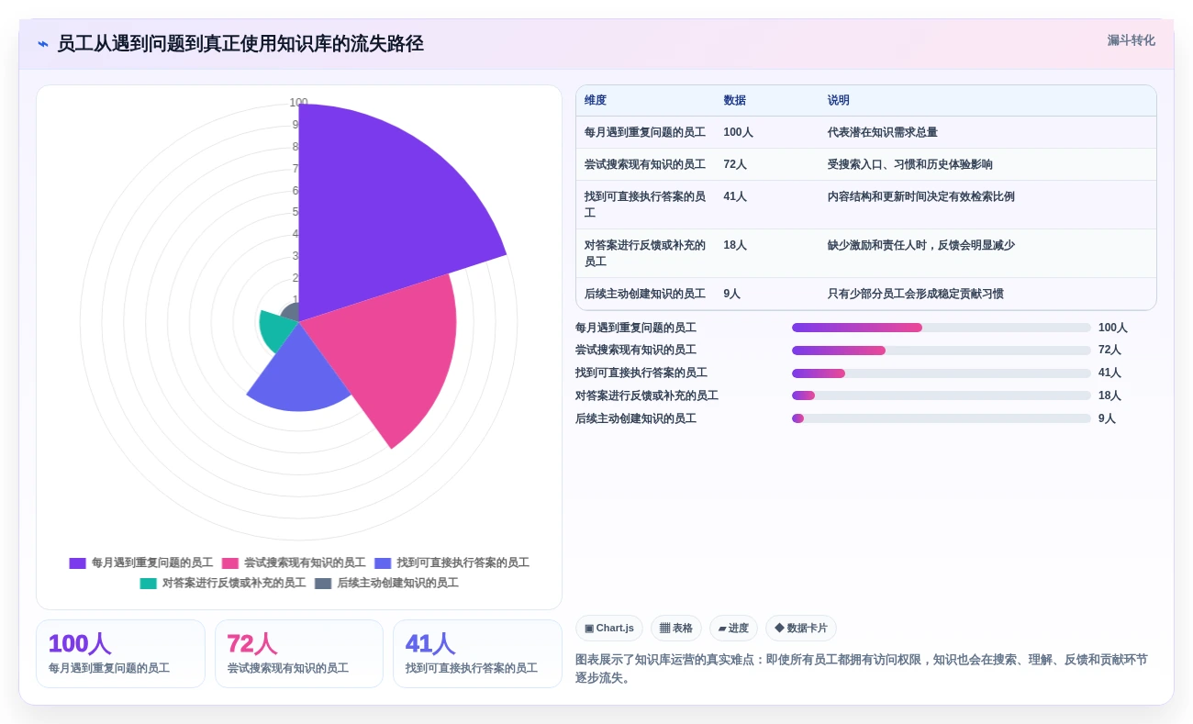Image resolution: width=1193 pixels, height=724 pixels.
Task: Click the summary paragraph below the tags
Action: [862, 668]
